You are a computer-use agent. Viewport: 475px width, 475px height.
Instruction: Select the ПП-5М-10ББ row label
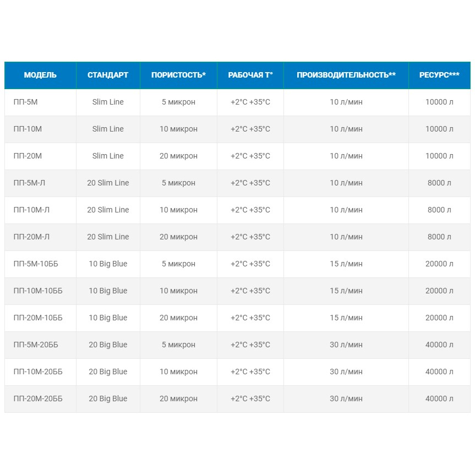35,264
